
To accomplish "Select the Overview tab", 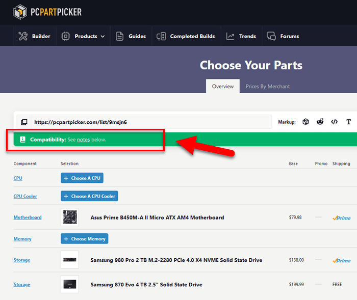I will [x=223, y=86].
